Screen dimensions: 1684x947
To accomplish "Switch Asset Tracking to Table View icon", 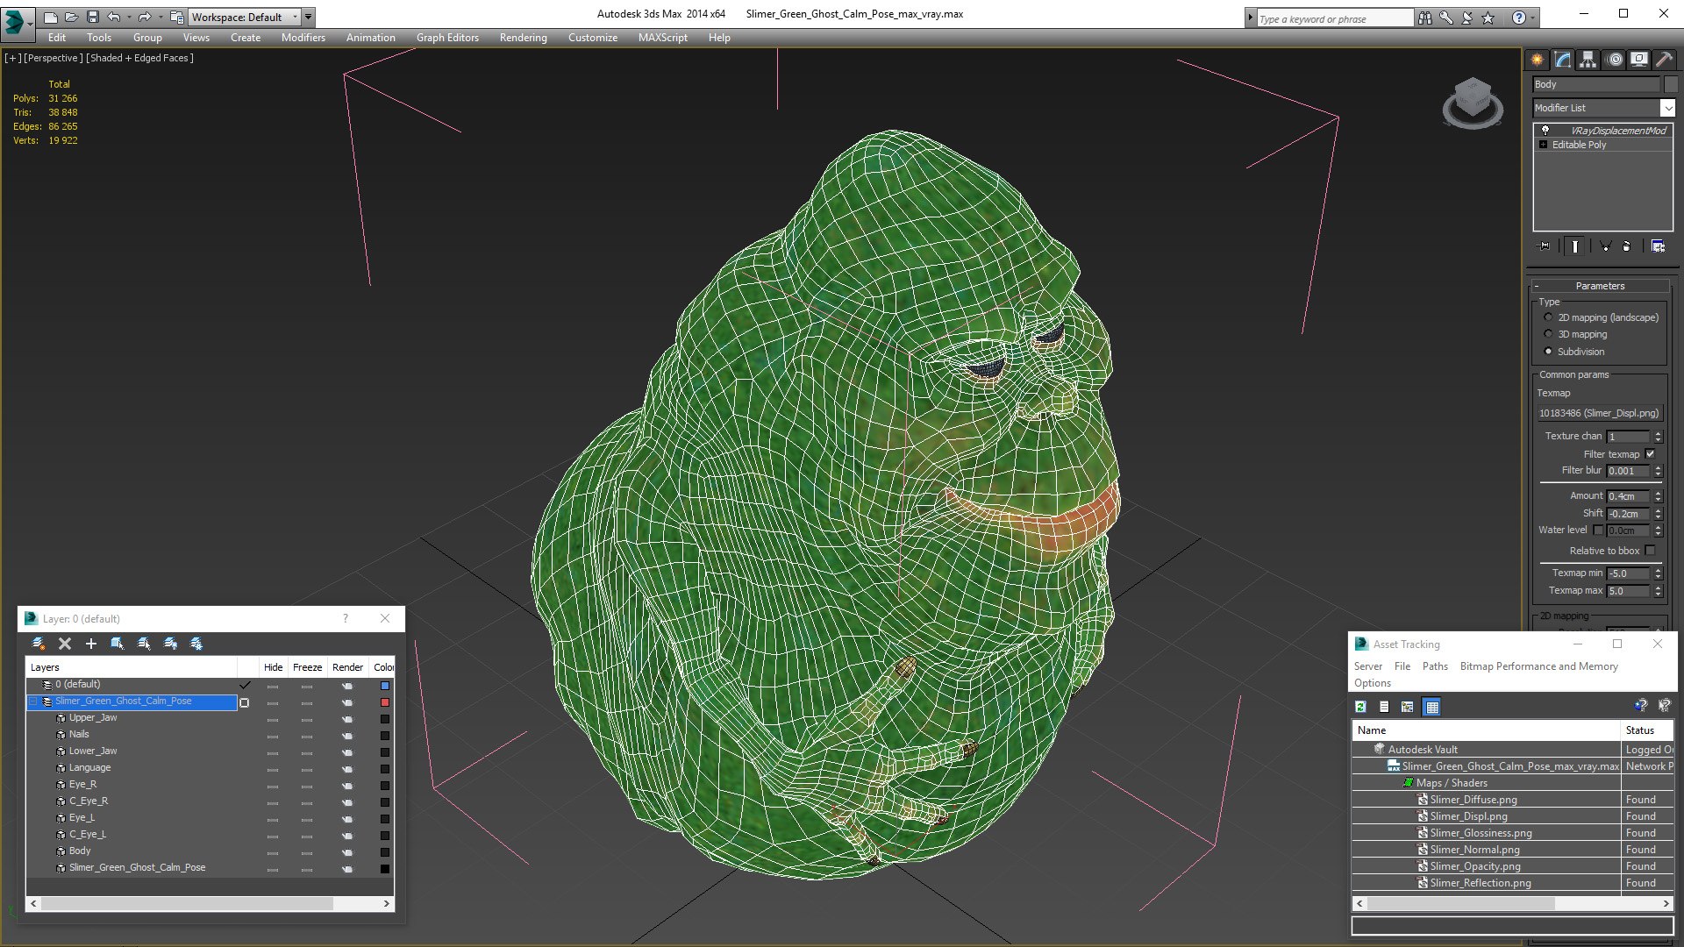I will tap(1432, 707).
